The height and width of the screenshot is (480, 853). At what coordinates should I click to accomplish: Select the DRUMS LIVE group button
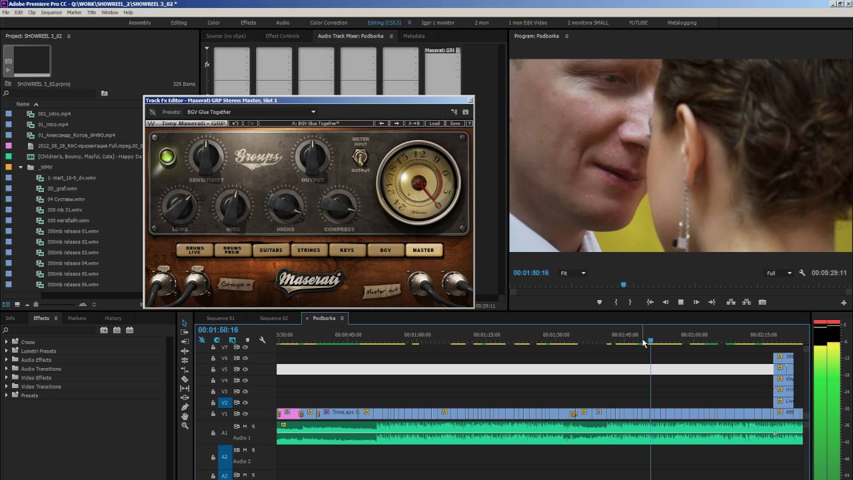click(x=195, y=250)
